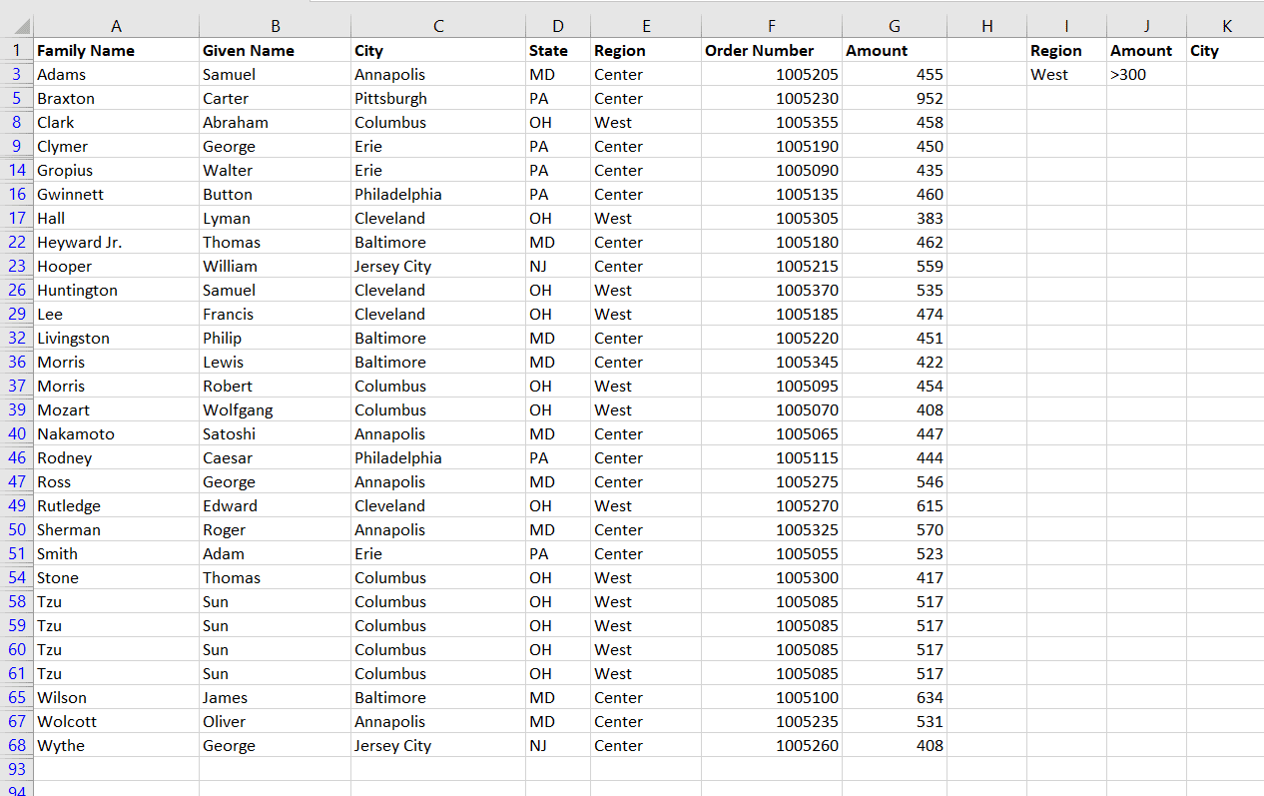The image size is (1264, 796).
Task: Select the City label in cell K1
Action: [x=1223, y=50]
